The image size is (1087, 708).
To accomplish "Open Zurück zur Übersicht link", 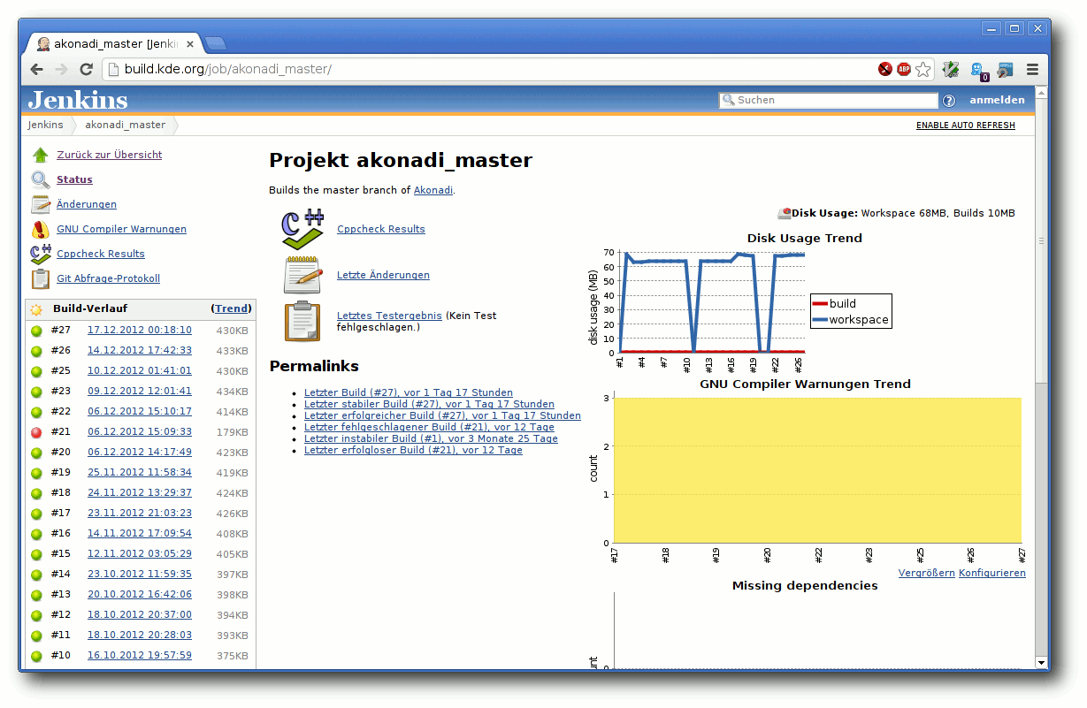I will (110, 155).
